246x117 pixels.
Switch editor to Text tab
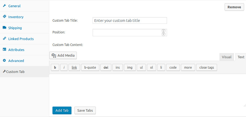241,57
